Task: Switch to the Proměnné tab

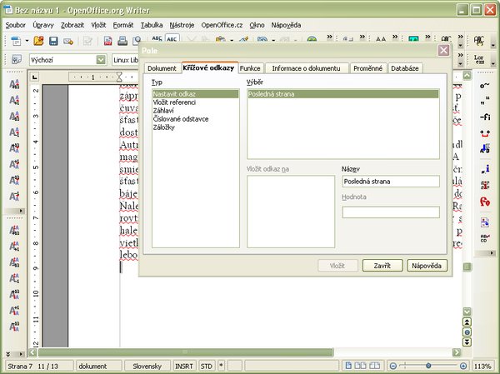Action: click(367, 68)
